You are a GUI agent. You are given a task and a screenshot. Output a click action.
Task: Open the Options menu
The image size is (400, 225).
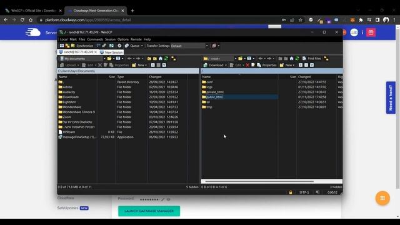pos(123,39)
